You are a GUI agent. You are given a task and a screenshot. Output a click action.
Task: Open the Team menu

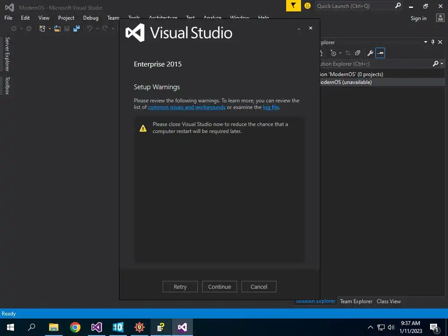tap(113, 17)
